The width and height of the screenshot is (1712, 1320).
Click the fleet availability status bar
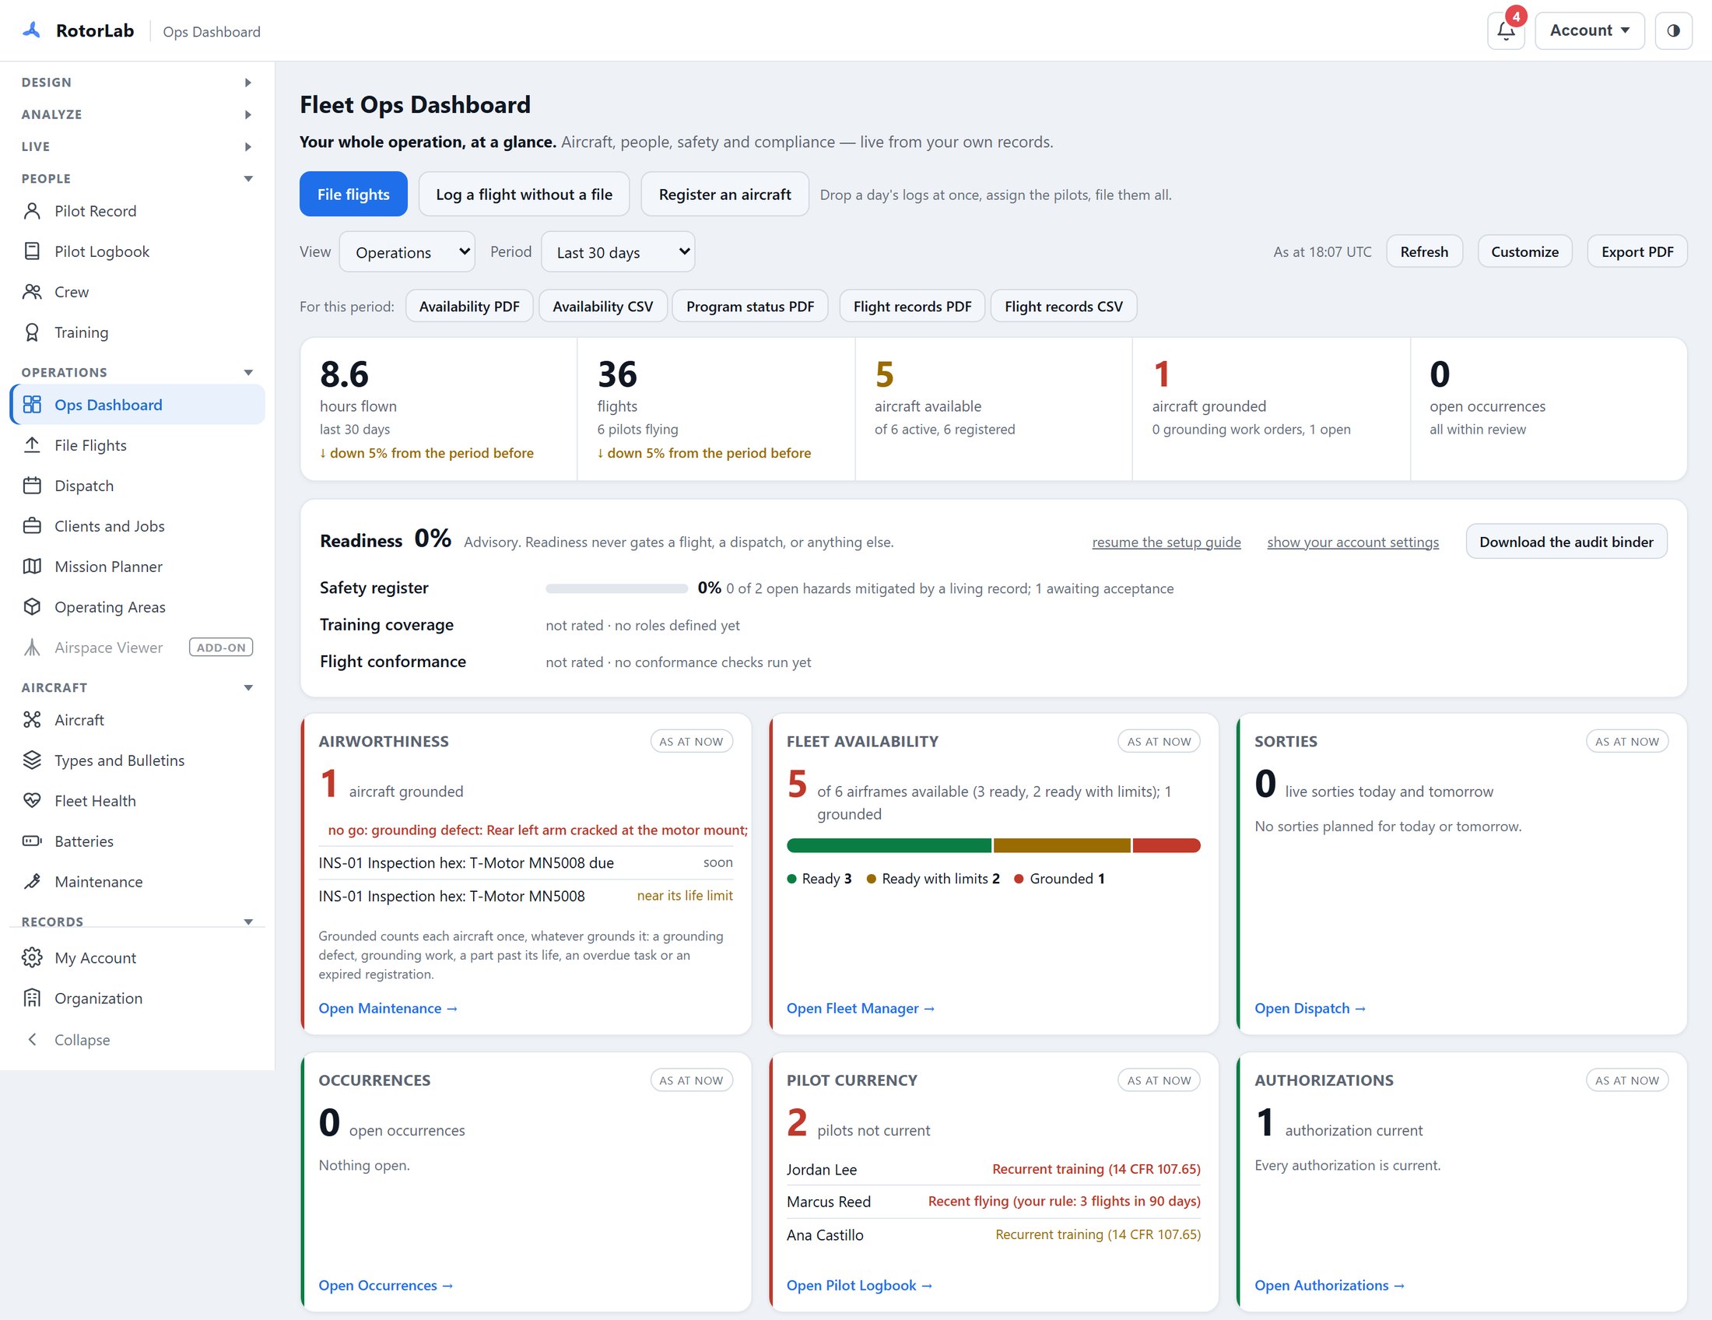click(993, 845)
